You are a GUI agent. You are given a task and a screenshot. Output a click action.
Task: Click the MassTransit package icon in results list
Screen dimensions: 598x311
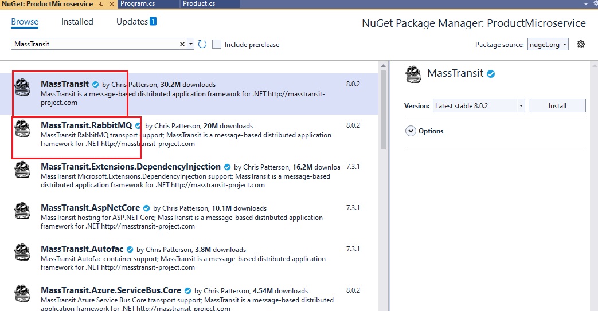22,87
